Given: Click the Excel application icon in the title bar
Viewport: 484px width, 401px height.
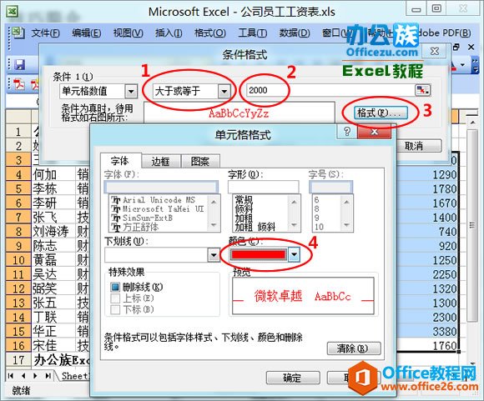Looking at the screenshot, I should [x=13, y=12].
